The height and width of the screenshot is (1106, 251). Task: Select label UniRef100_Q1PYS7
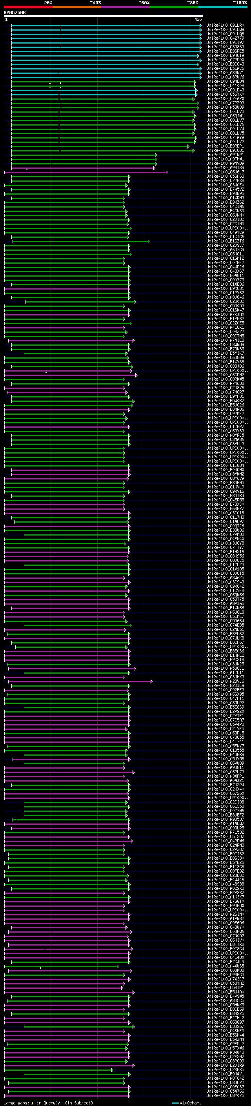[x=225, y=293]
